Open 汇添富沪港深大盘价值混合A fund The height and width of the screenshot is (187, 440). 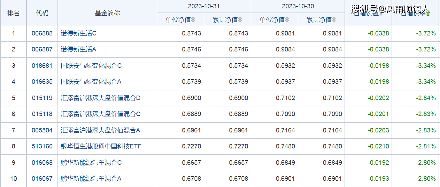(100, 130)
